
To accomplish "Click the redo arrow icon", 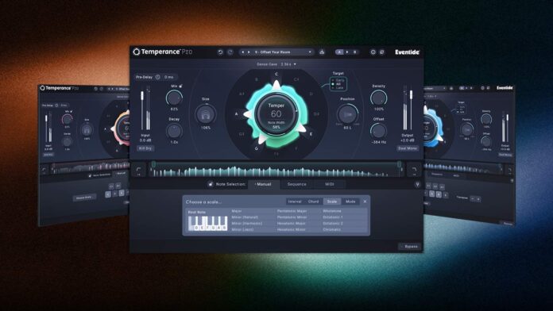I will point(230,52).
